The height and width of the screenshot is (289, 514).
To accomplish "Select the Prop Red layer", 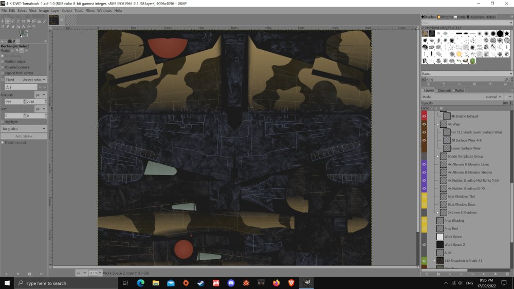I will [451, 228].
